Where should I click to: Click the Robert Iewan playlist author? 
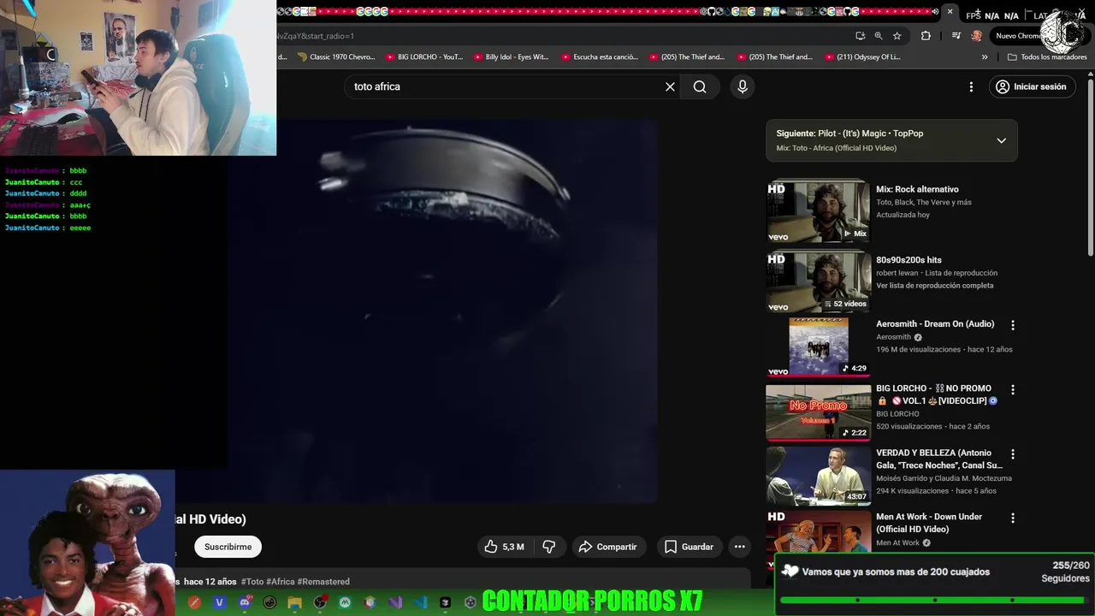[897, 273]
